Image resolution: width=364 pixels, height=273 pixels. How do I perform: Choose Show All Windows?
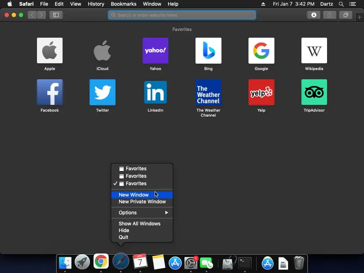[142, 224]
